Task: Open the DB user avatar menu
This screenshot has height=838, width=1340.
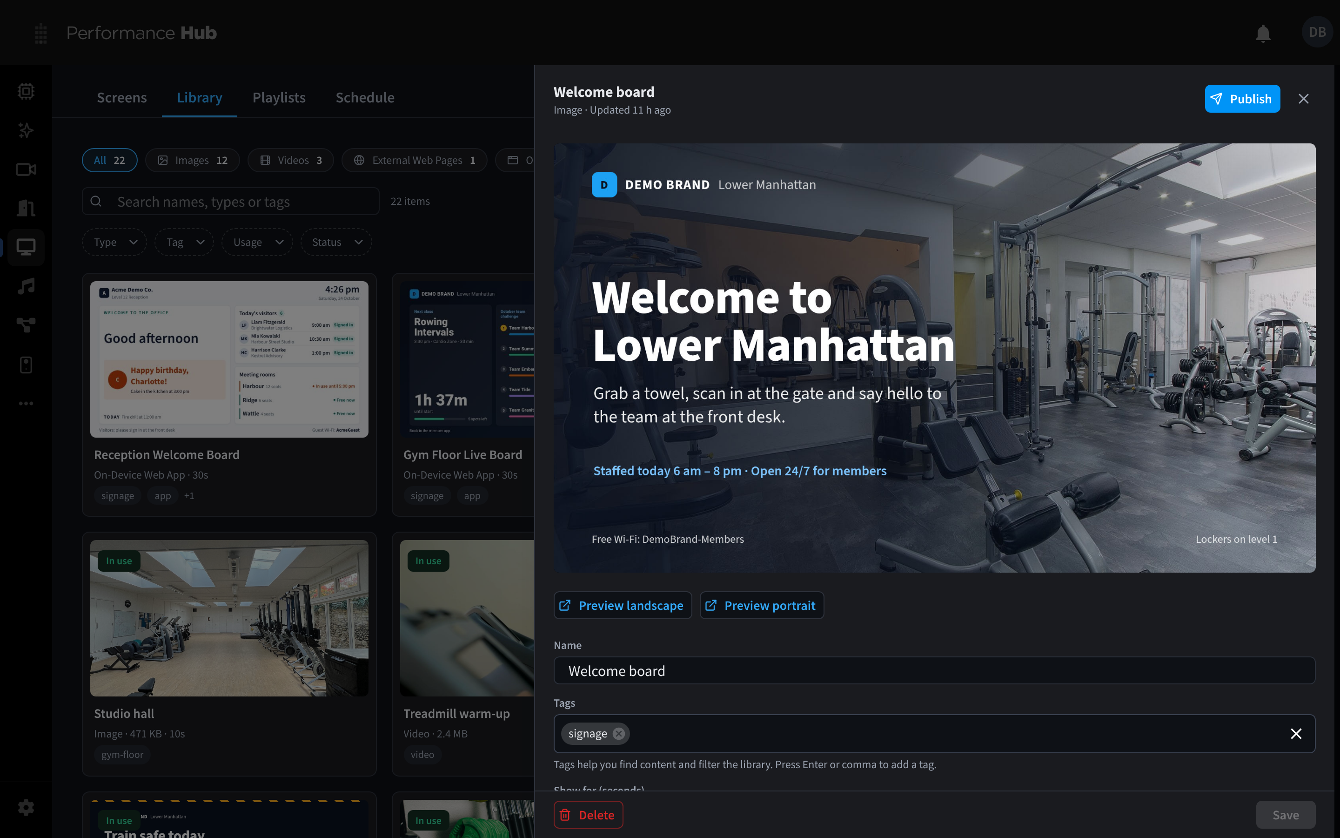Action: [1317, 32]
